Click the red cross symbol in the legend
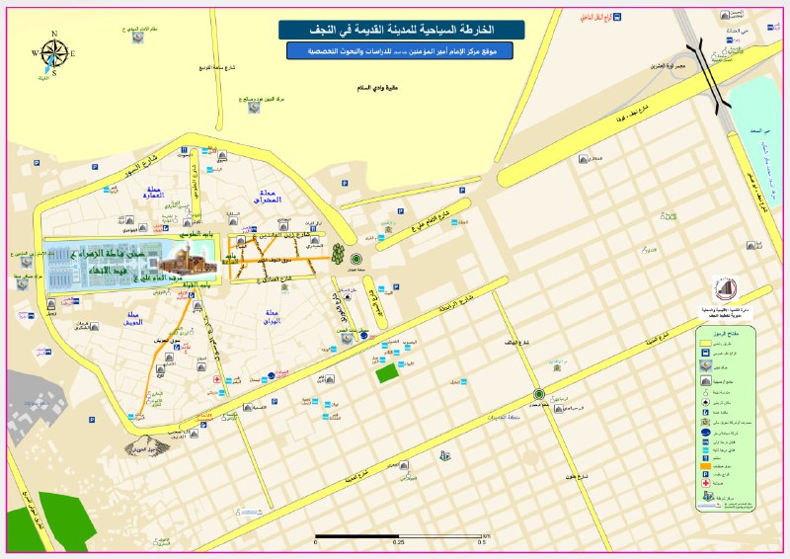Image resolution: width=790 pixels, height=559 pixels. [705, 482]
